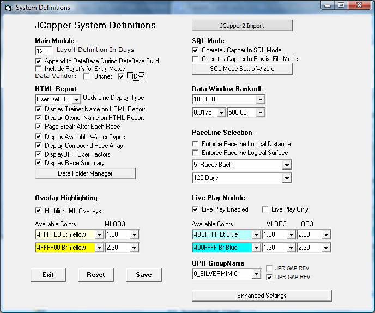The width and height of the screenshot is (375, 313).
Task: Uncheck the HDW data vendor box
Action: (121, 76)
